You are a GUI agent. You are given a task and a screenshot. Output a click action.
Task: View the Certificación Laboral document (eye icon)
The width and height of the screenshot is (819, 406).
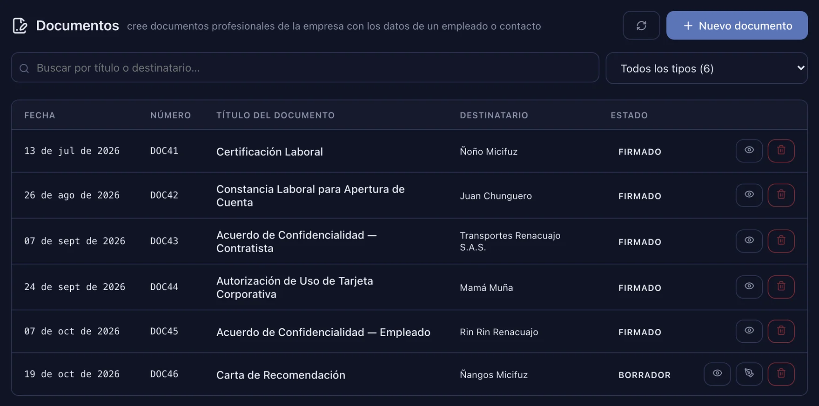pos(749,151)
